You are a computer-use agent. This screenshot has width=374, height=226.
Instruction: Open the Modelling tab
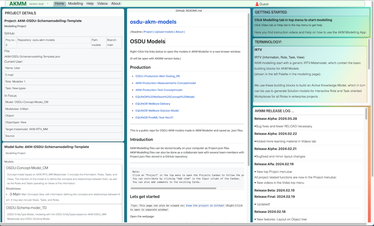point(75,4)
